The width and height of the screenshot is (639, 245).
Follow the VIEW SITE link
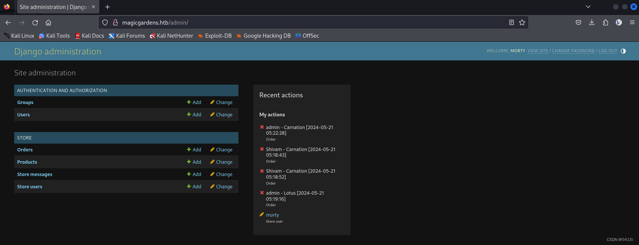538,51
